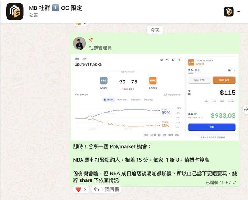Add +$1 to the amount
This screenshot has height=200, width=248.
pos(206,101)
